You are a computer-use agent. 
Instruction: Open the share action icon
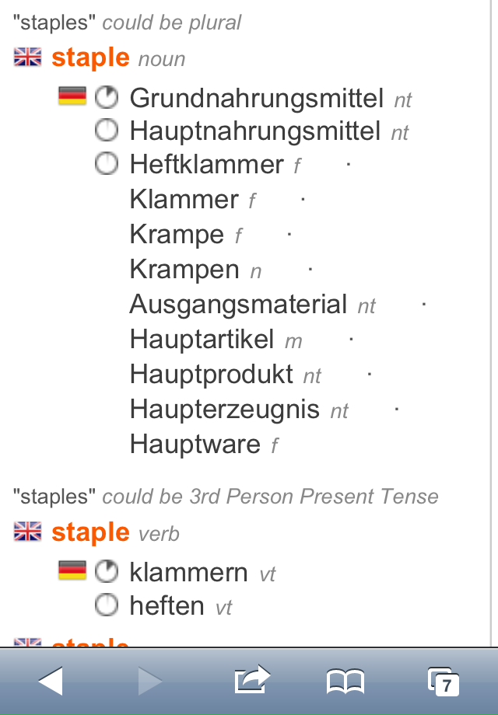[251, 681]
